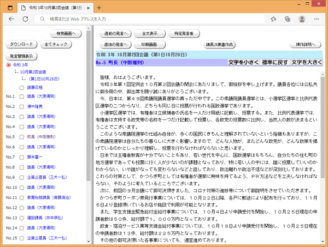Screen dimensions: 328x247
Task: Click the red arrow icon beside 令和 3年
Action: click(9, 65)
